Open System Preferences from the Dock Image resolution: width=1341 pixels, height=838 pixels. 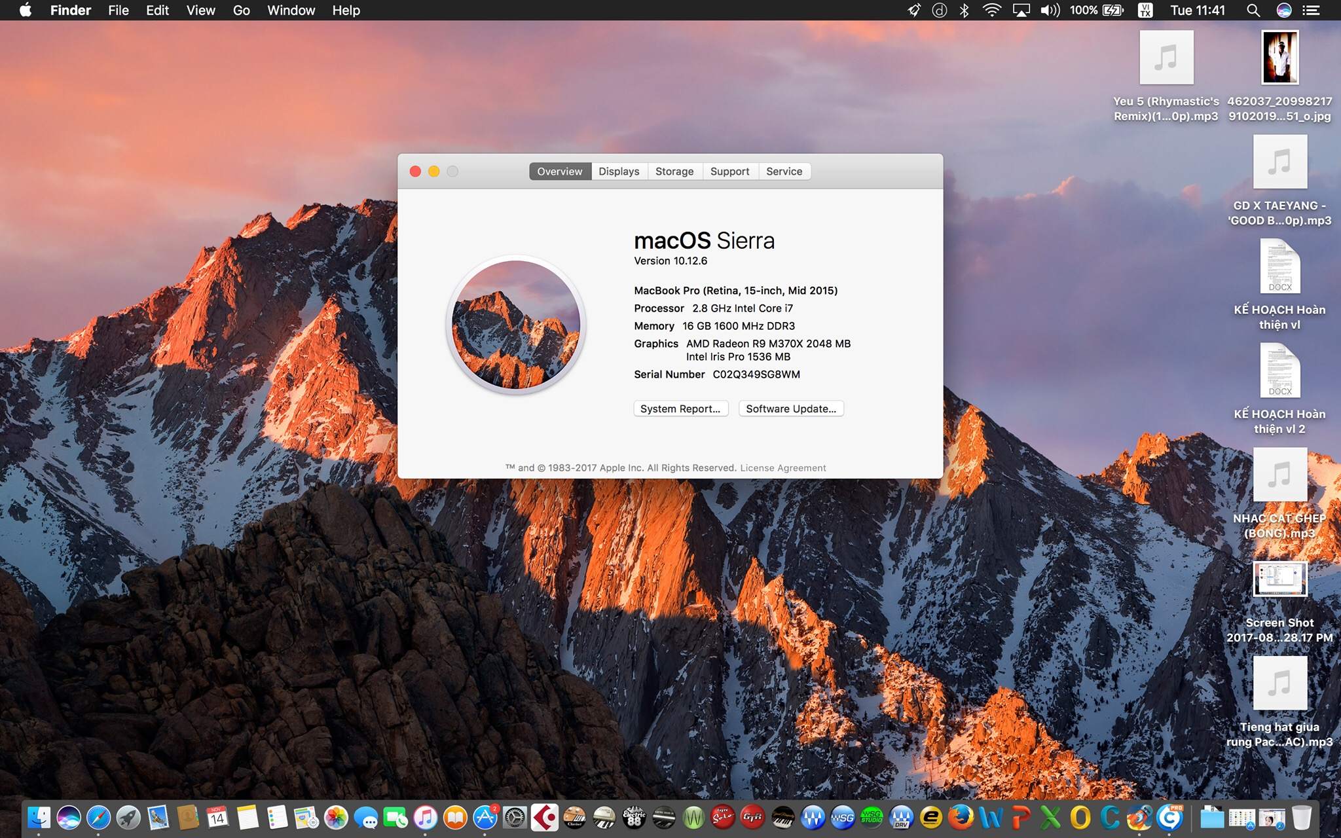[x=515, y=817]
